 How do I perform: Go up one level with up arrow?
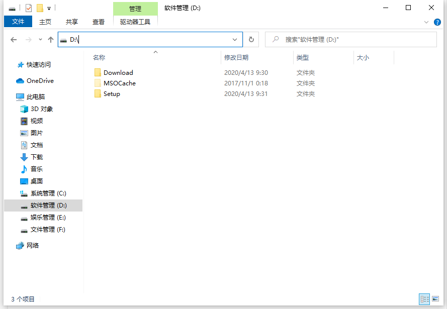(x=51, y=40)
